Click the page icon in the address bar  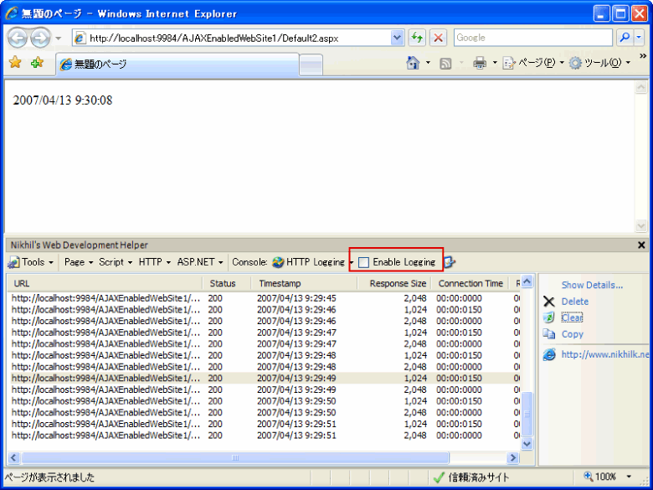80,39
